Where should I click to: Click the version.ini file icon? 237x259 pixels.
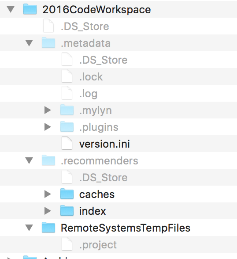tap(67, 143)
